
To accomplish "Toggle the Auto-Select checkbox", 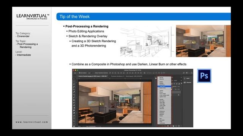I will point(79,73).
